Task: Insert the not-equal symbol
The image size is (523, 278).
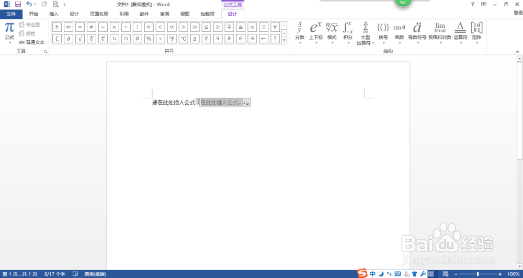Action: 92,27
